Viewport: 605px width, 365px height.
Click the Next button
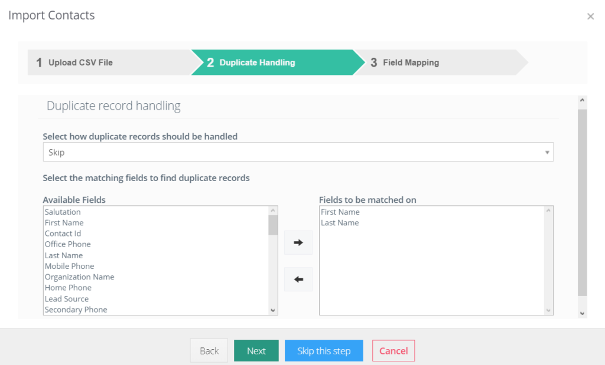click(256, 351)
